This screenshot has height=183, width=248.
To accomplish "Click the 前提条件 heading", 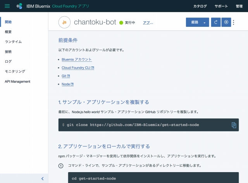I will [x=68, y=40].
